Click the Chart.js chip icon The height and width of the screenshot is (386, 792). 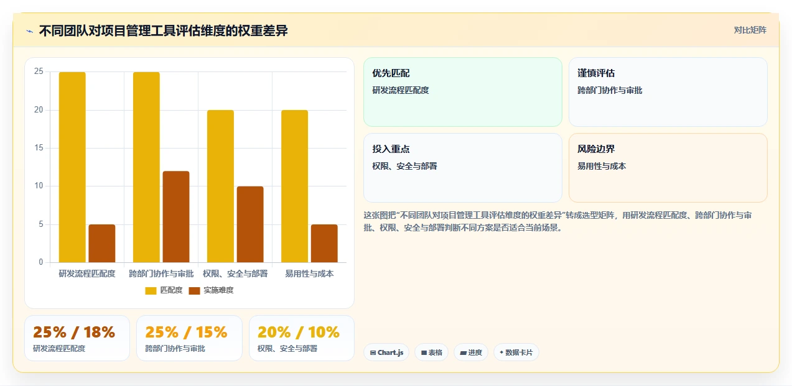pyautogui.click(x=373, y=352)
